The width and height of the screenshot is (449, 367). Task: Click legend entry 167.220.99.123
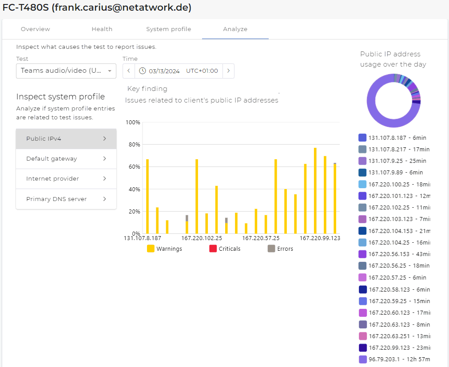coord(394,347)
